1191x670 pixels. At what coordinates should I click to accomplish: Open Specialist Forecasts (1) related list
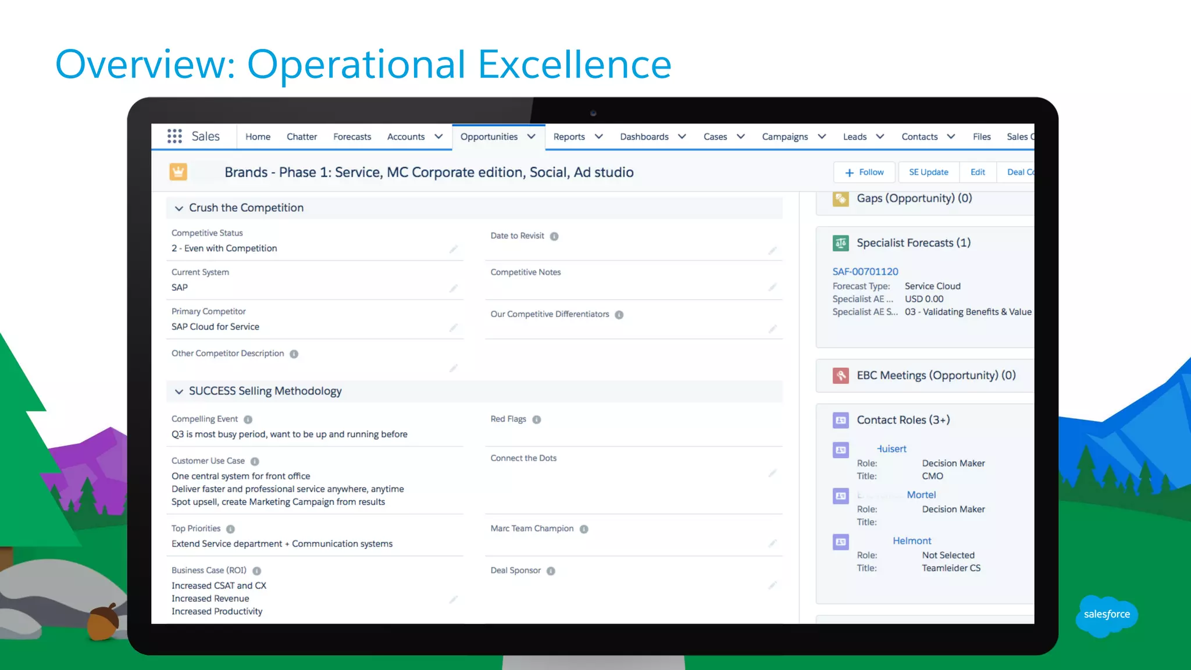tap(913, 243)
